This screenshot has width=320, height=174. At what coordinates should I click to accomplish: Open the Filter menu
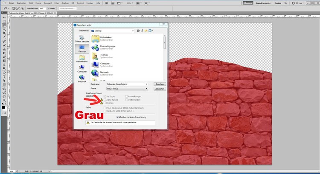point(56,3)
